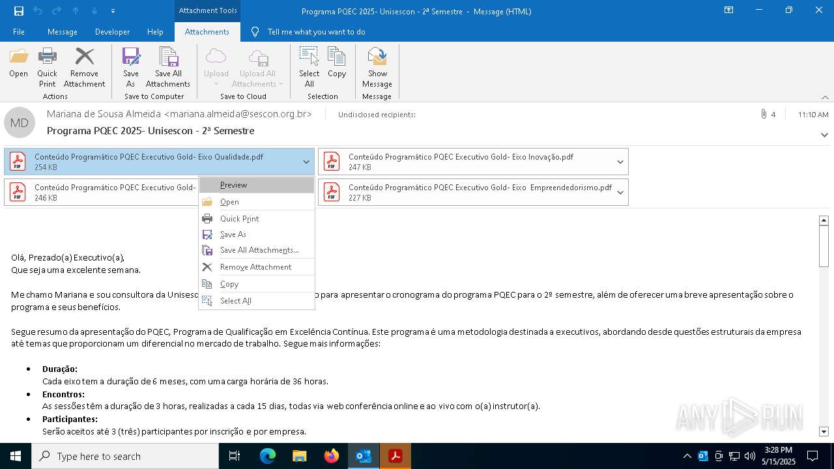
Task: Open the Help tab
Action: coord(155,32)
